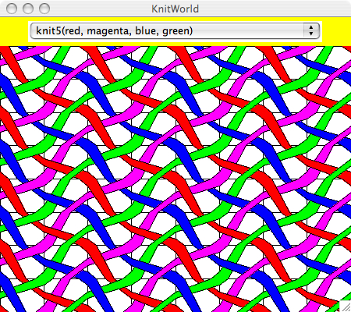Click the KnitWorld title text
The width and height of the screenshot is (351, 312).
coord(175,9)
